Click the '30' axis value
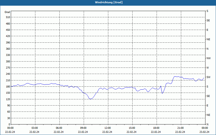Screen dimensions: 216x135 (x=9, y=118)
